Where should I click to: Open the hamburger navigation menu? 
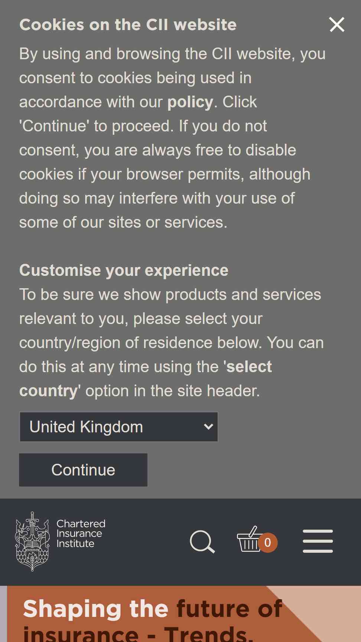318,541
